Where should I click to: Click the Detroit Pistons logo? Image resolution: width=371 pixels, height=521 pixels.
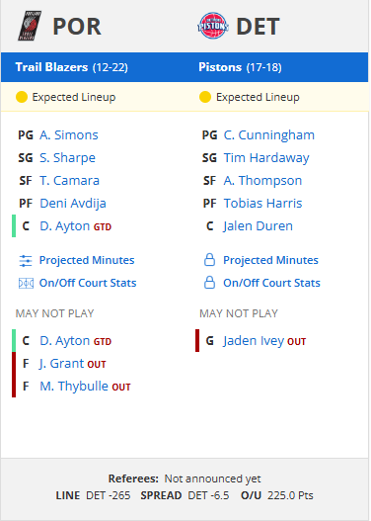[x=213, y=26]
